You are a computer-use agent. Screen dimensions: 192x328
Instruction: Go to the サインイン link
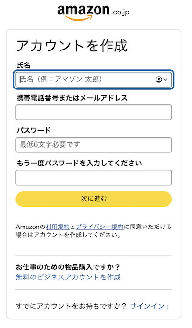point(147,306)
